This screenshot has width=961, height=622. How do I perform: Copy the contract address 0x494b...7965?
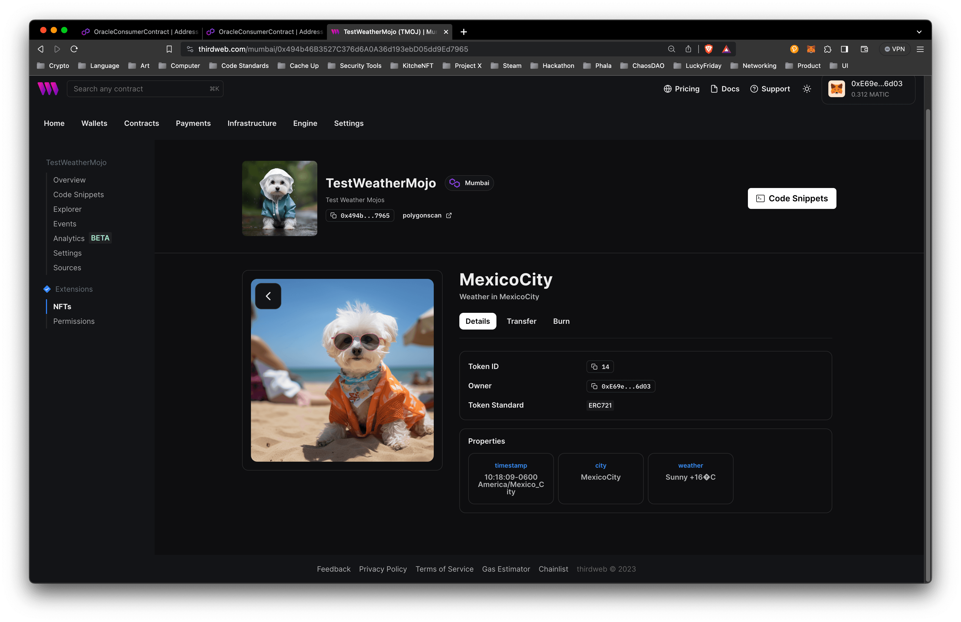click(360, 215)
